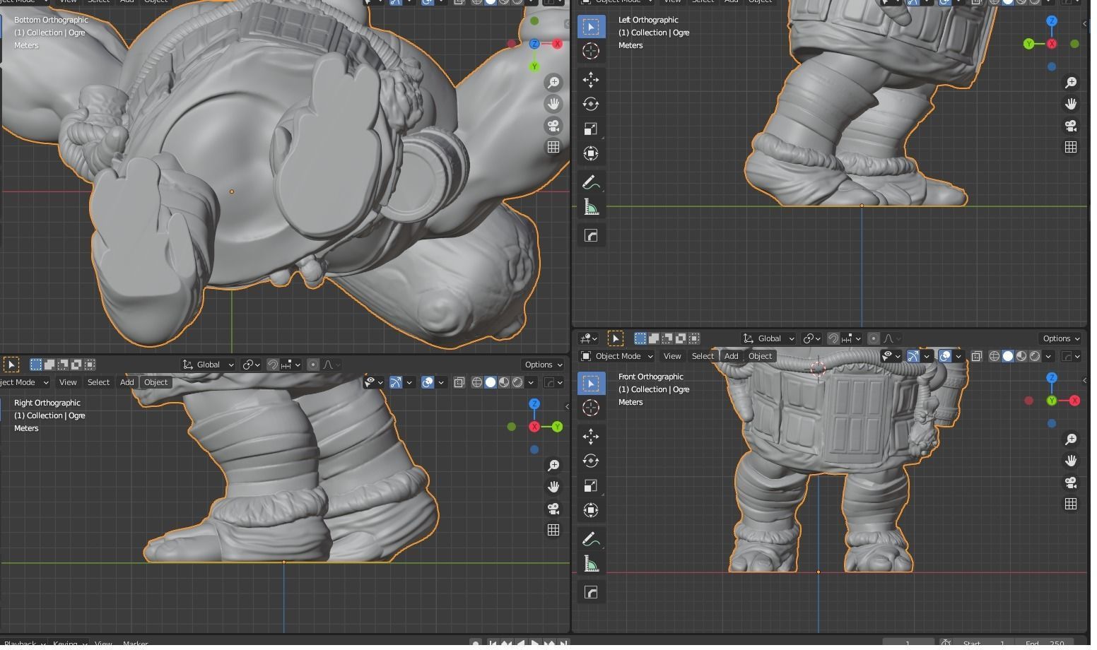Expand sidebar arrow in Right Orthographic viewport
The width and height of the screenshot is (1097, 650).
[x=567, y=407]
